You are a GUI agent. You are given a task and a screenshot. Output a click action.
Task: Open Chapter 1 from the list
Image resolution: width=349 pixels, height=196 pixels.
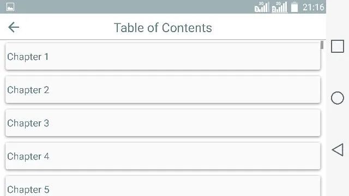pyautogui.click(x=163, y=57)
